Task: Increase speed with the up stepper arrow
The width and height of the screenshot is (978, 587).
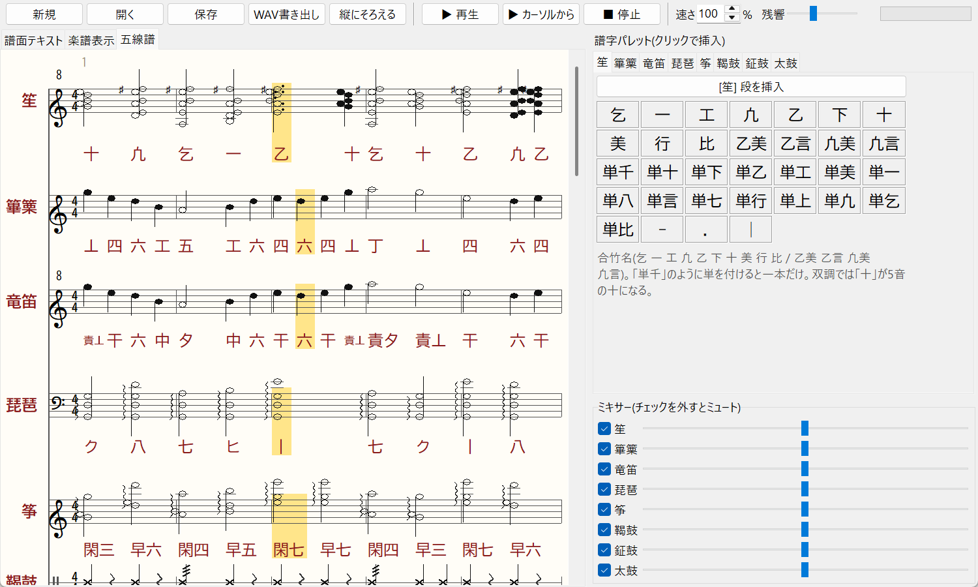Action: 732,10
